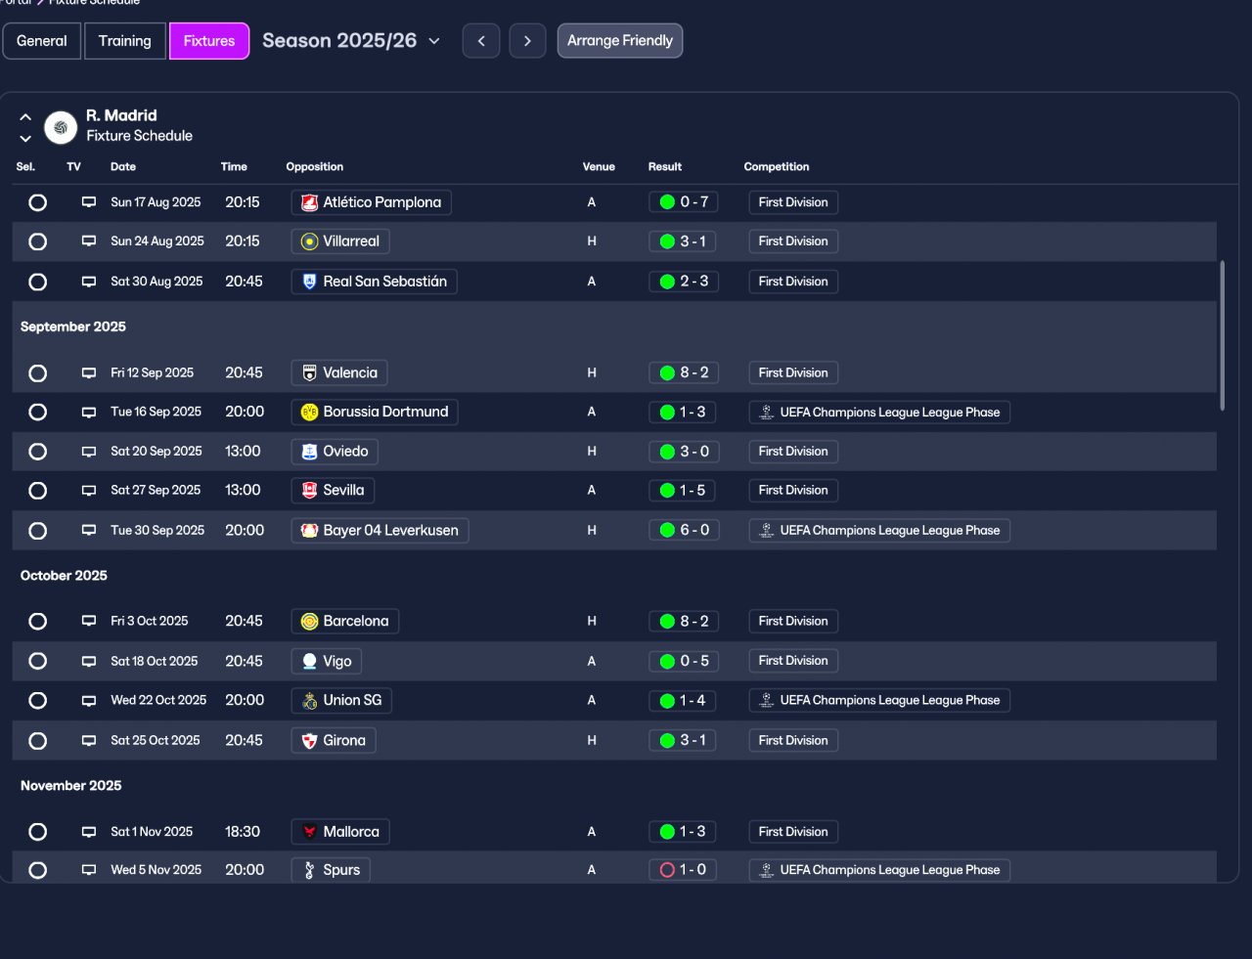Screen dimensions: 1252x959
Task: Click the Real San Sebastián club crest
Action: [309, 282]
